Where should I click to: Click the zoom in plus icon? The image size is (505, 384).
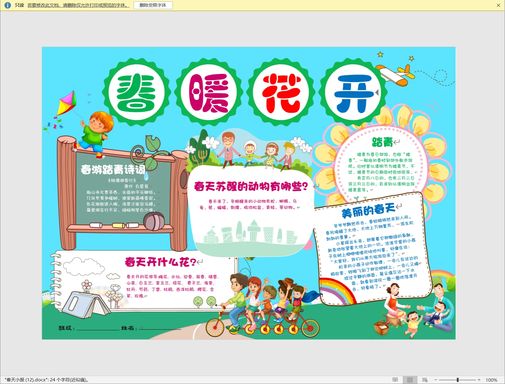[x=479, y=380]
